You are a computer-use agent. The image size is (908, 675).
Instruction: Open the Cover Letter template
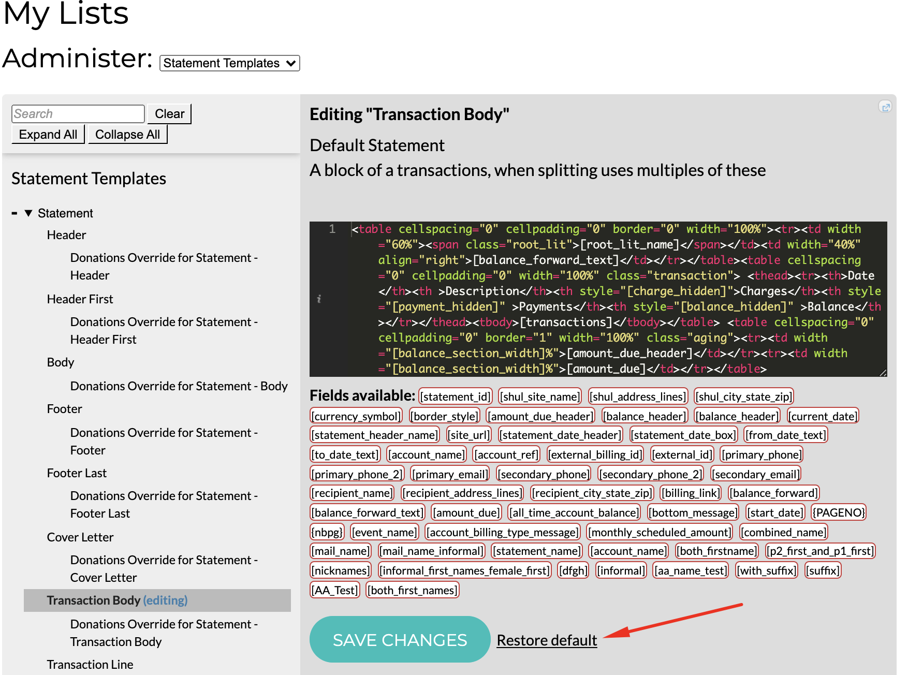pyautogui.click(x=80, y=537)
